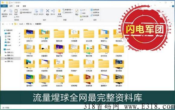Screen dimensions: 175x110
Task: Select the 装机案例 folder
Action: [119, 80]
